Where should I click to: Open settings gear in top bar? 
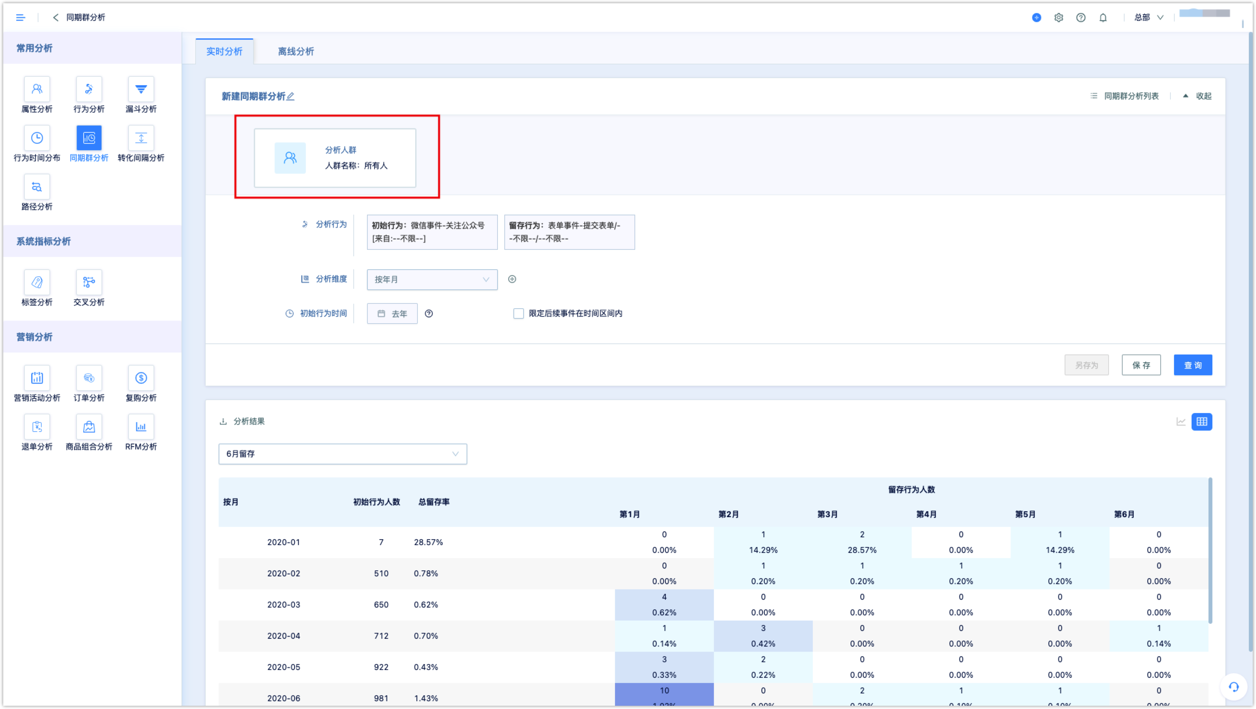pos(1058,18)
